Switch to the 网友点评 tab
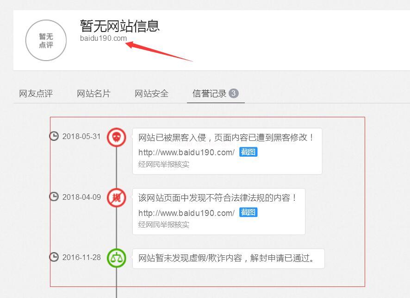The image size is (410, 298). pos(36,94)
